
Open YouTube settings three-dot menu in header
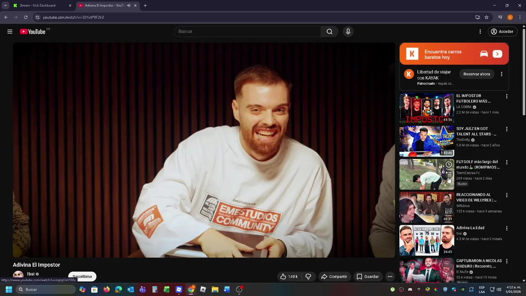click(480, 32)
